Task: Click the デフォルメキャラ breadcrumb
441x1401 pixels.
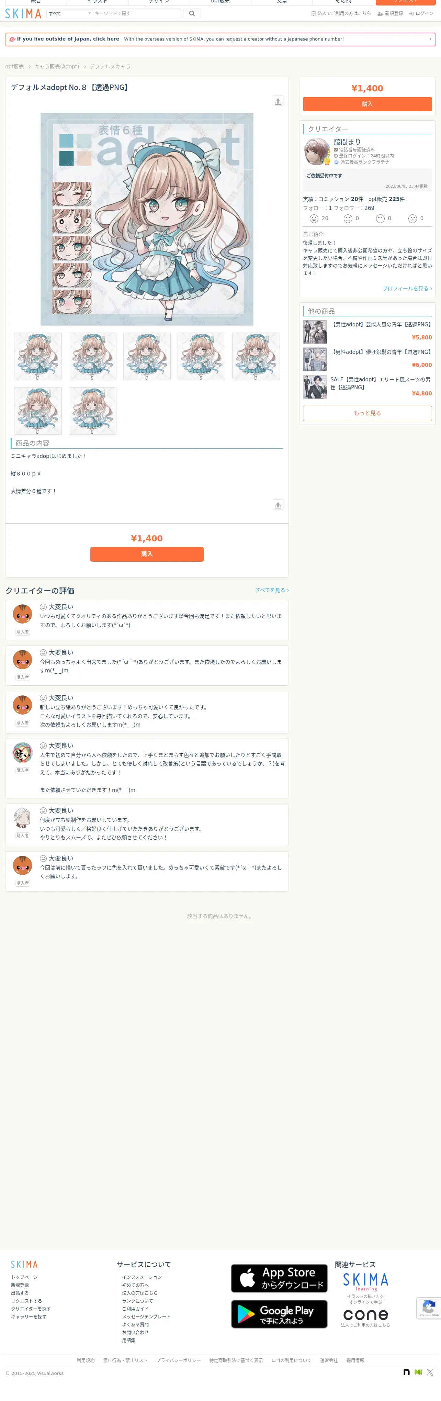Action: [110, 67]
